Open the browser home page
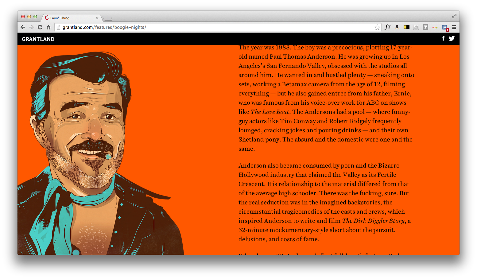This screenshot has width=477, height=279. [x=48, y=27]
